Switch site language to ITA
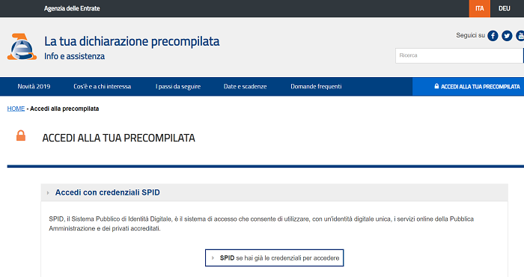This screenshot has width=524, height=277. 480,8
